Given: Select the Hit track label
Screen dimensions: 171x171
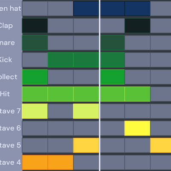Looking at the screenshot, I should pos(5,94).
